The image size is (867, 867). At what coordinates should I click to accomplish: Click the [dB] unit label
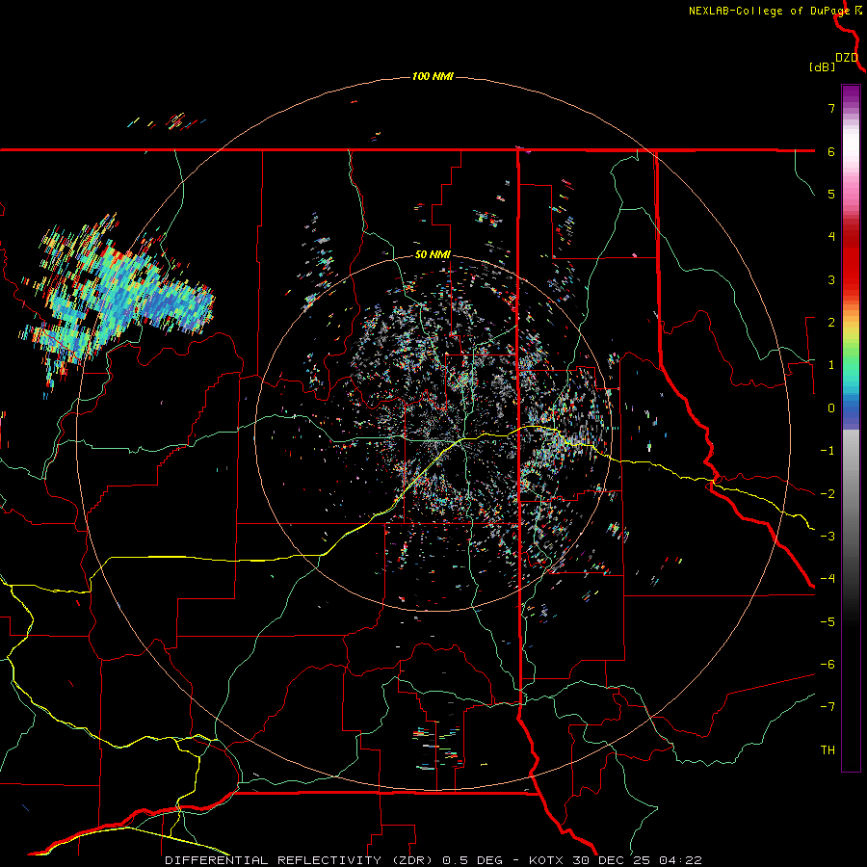[822, 66]
